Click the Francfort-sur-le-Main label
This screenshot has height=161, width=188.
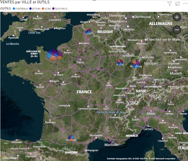[x=163, y=40]
